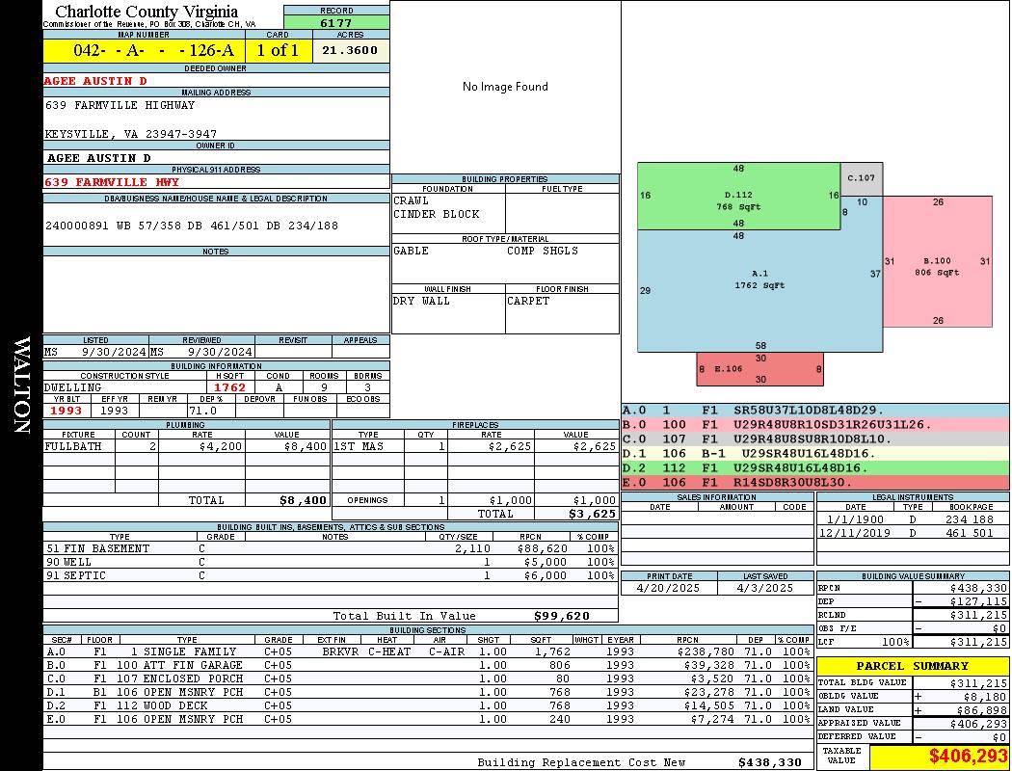Select the E.0 sketch code row
This screenshot has height=771, width=1012.
[x=815, y=482]
